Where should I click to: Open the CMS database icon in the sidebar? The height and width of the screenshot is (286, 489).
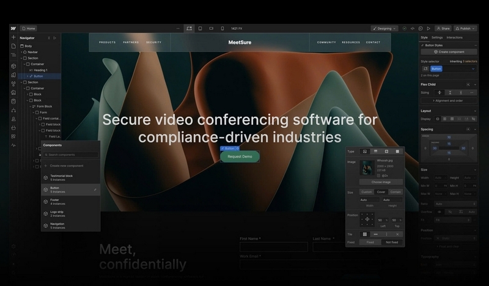pos(13,101)
